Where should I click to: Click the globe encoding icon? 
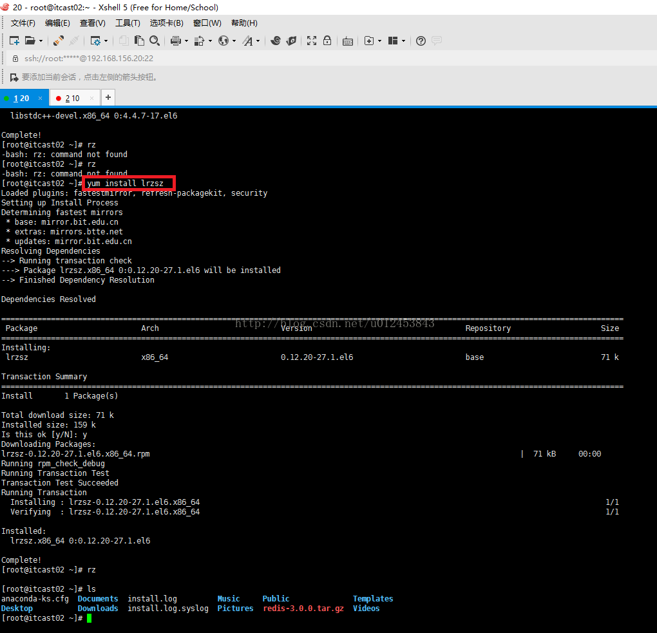click(224, 41)
